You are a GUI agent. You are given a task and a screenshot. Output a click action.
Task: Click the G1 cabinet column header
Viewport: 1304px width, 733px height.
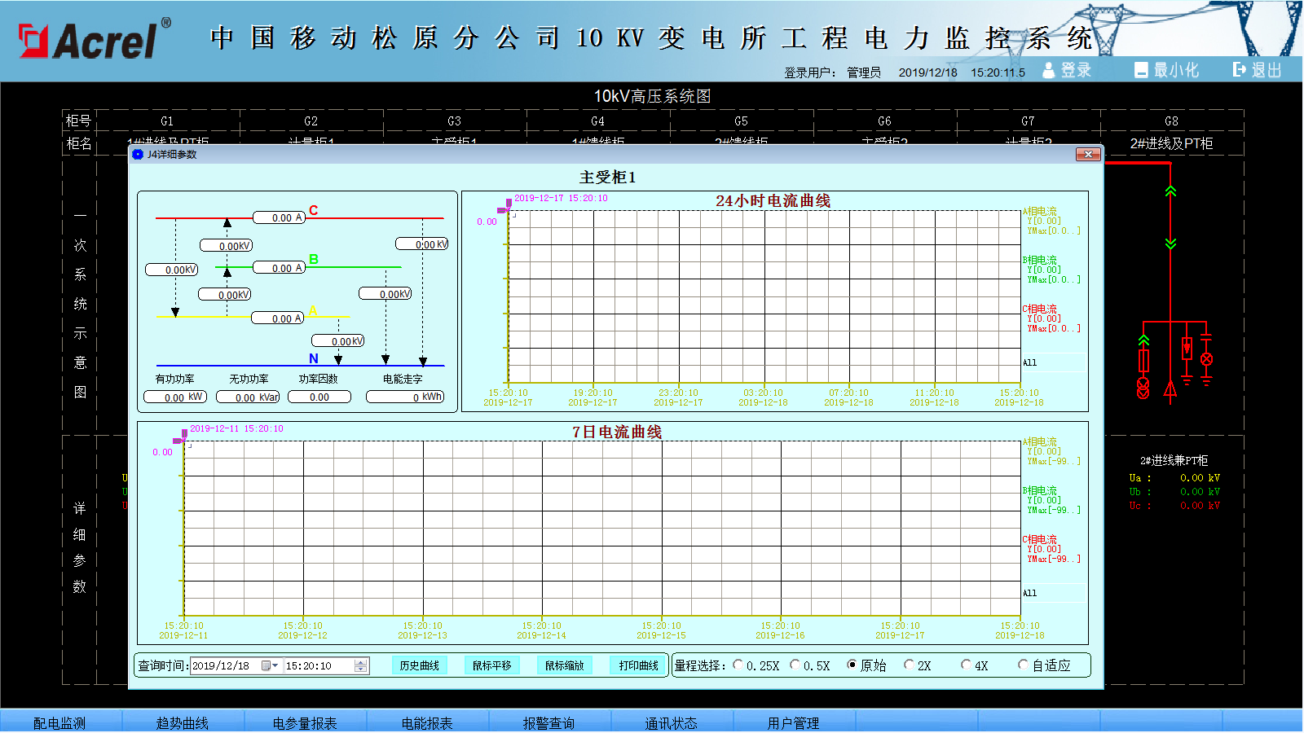[x=167, y=121]
